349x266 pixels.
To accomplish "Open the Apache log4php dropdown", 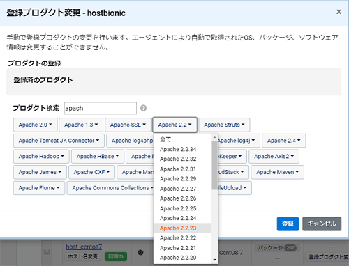I will click(131, 141).
